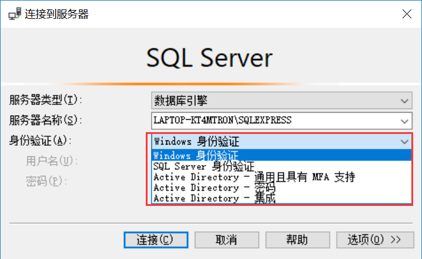
Task: Close the 连接到服务器 dialog
Action: pyautogui.click(x=407, y=14)
